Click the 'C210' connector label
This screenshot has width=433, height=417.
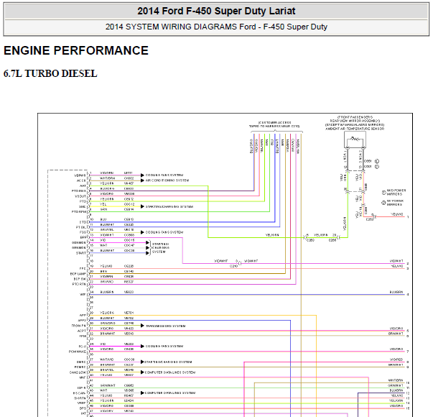[x=233, y=266]
